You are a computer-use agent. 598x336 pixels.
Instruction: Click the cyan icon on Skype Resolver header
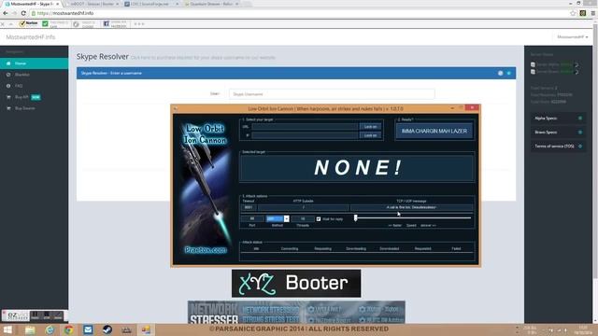point(508,73)
